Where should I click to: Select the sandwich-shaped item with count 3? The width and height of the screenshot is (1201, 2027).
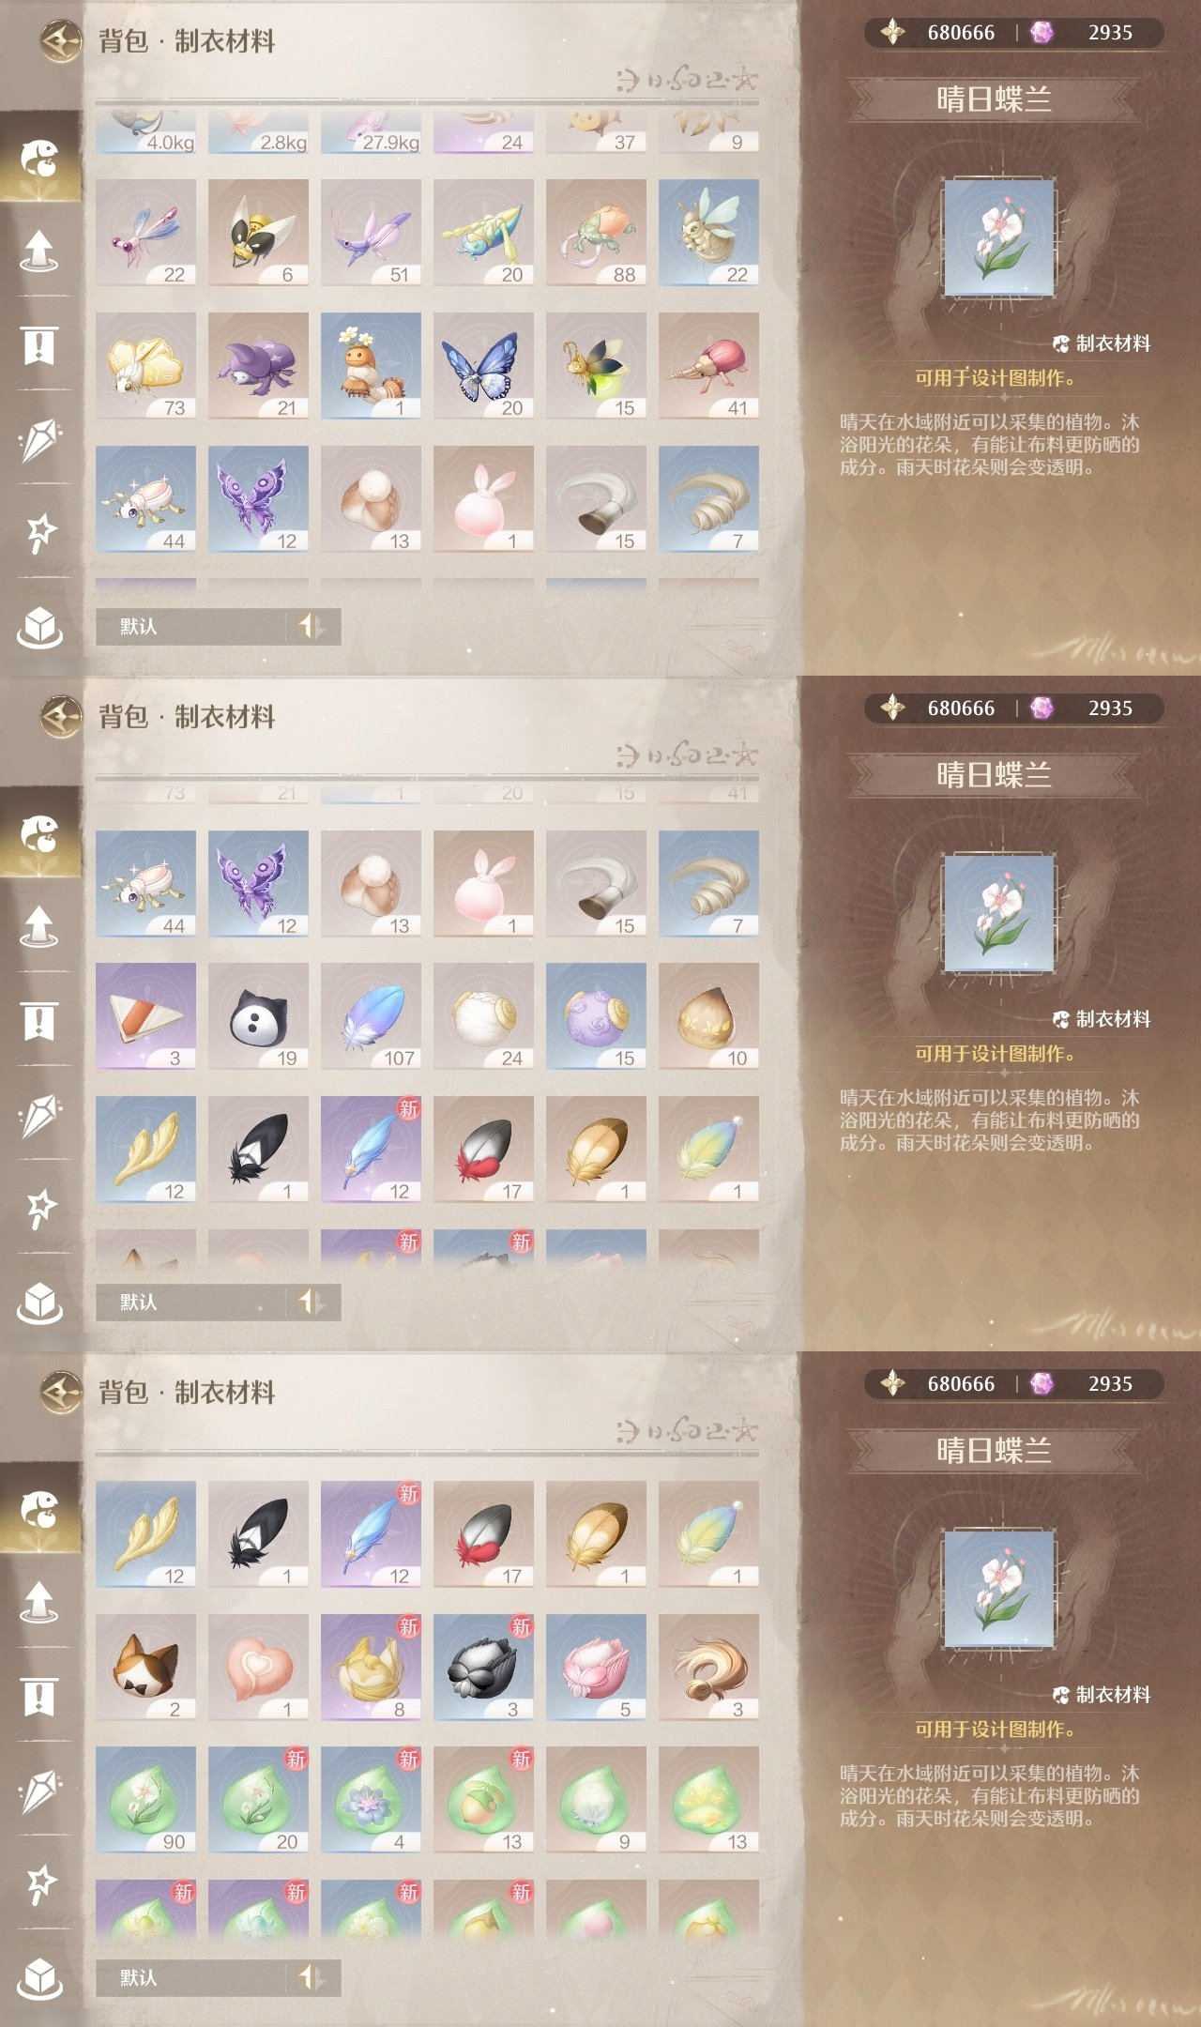tap(145, 1016)
